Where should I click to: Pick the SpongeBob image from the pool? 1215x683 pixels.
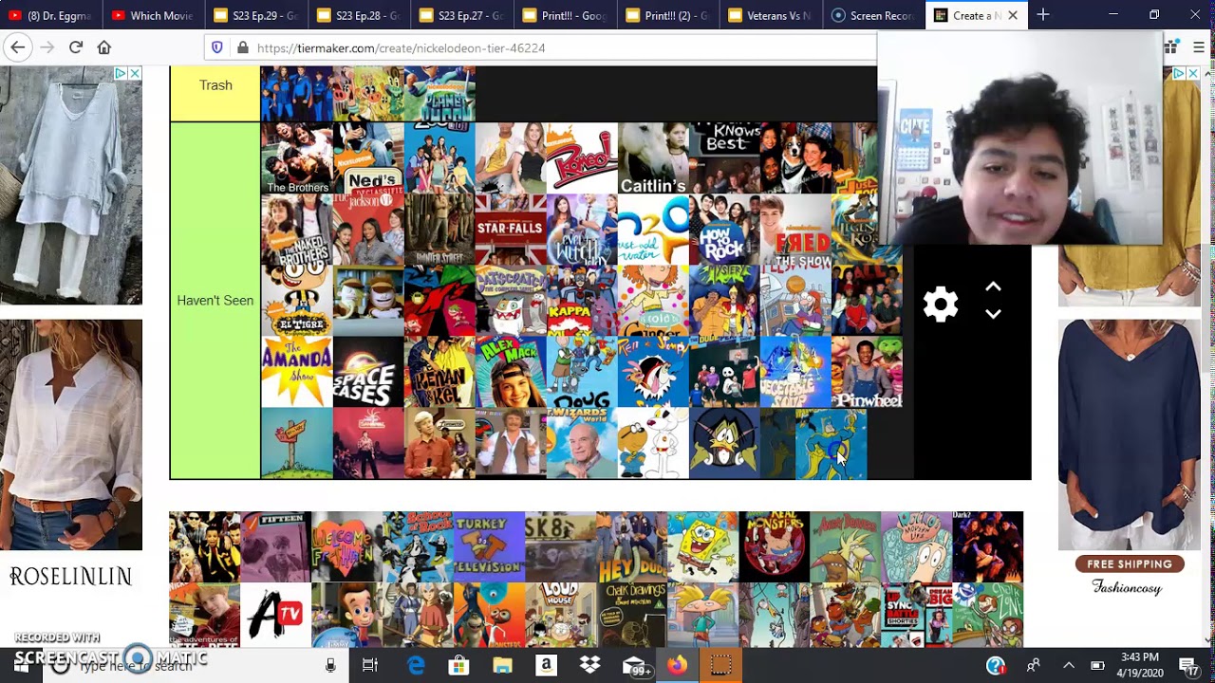(x=702, y=546)
